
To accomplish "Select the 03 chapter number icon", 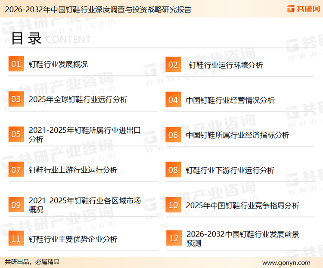I will tap(16, 100).
